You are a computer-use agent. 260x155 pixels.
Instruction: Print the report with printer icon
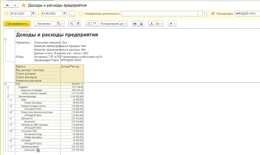click(135, 24)
